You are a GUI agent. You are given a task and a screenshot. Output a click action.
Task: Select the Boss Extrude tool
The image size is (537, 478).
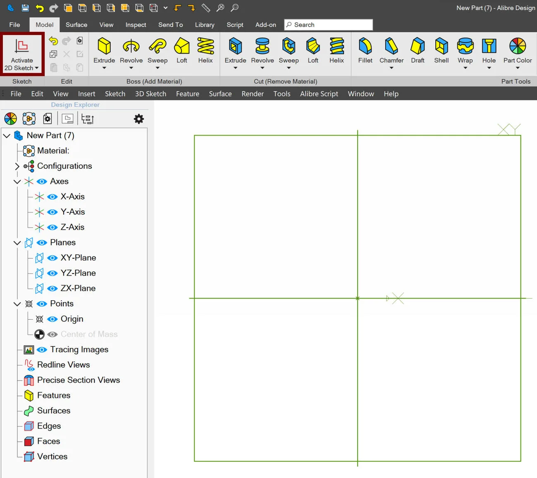pyautogui.click(x=104, y=46)
